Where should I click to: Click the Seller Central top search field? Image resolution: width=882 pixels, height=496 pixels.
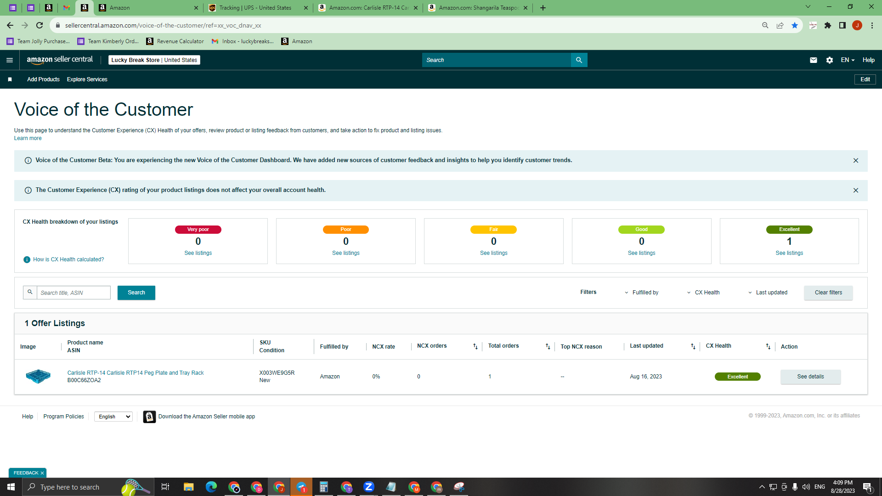coord(496,60)
